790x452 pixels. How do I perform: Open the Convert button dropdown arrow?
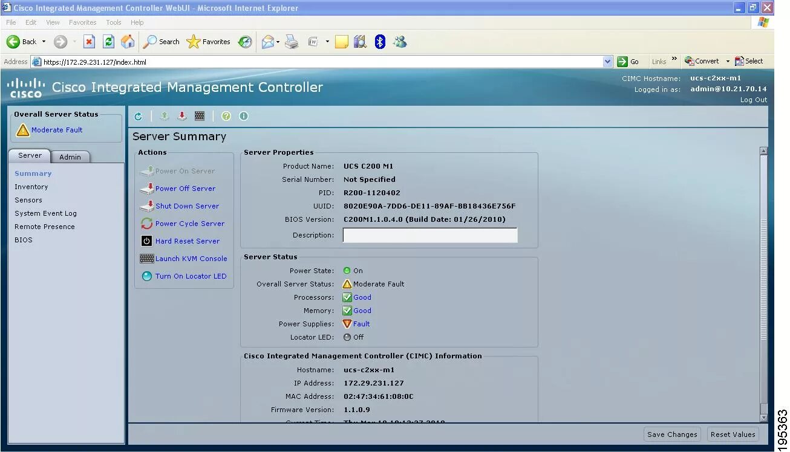coord(728,61)
